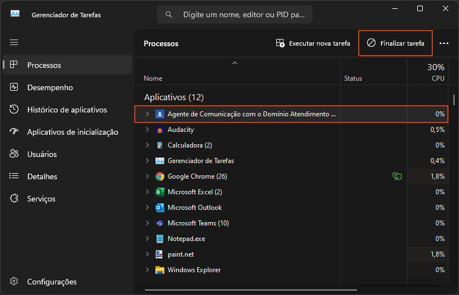Click the green efficiency mode leaf icon

(x=397, y=176)
